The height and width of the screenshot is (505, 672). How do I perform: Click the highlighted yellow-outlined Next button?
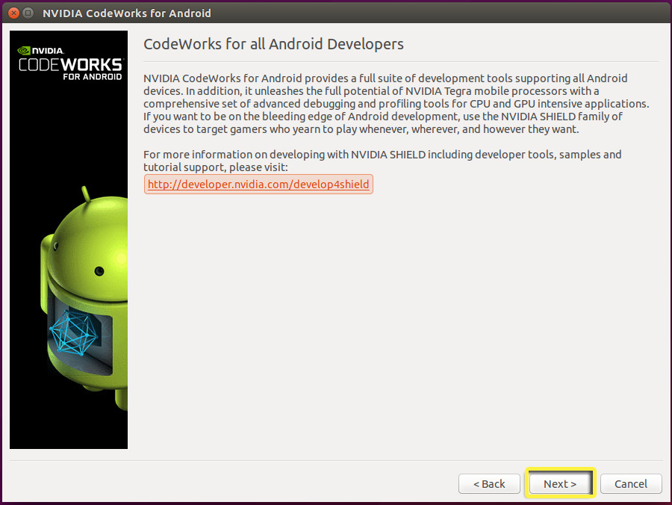coord(560,483)
